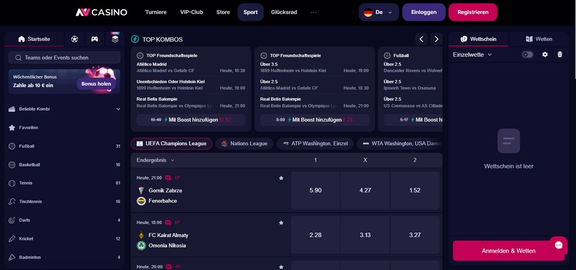Click the Tennis sidebar icon
The width and height of the screenshot is (576, 270).
(12, 183)
